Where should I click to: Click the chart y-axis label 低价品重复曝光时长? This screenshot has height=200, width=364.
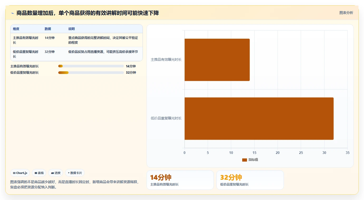click(x=166, y=118)
